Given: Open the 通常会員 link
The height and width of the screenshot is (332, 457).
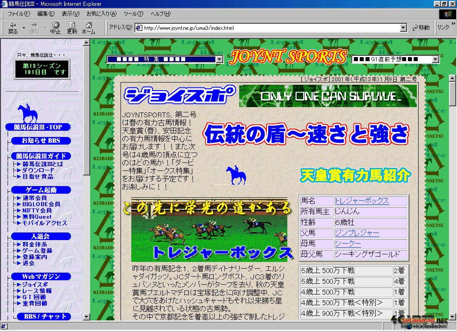Looking at the screenshot, I should (x=34, y=198).
